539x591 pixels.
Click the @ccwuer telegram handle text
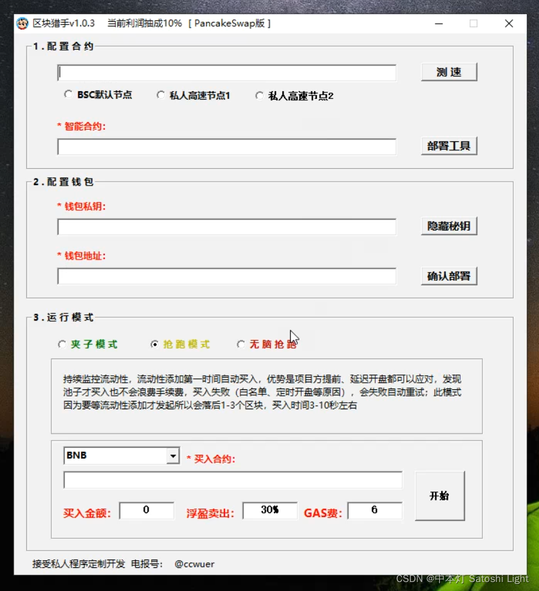tap(194, 564)
